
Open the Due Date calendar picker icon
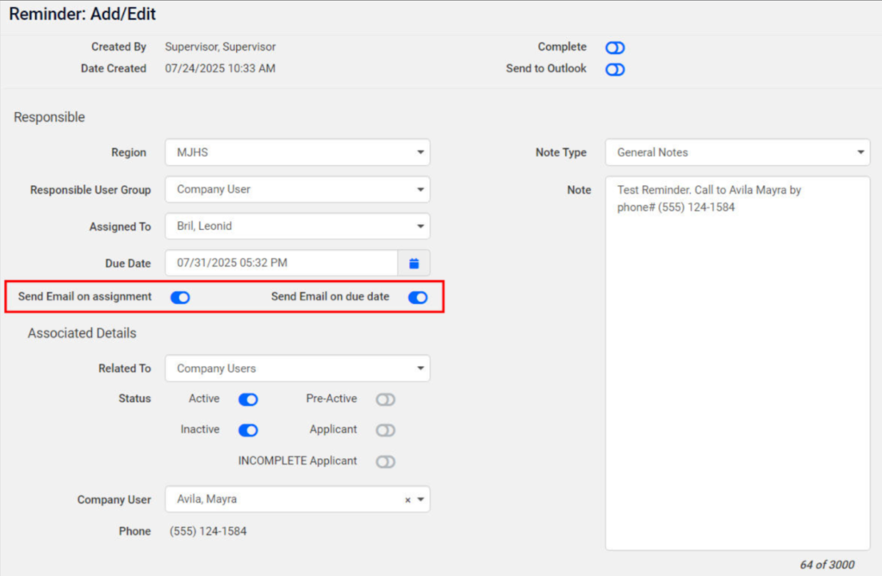(413, 263)
